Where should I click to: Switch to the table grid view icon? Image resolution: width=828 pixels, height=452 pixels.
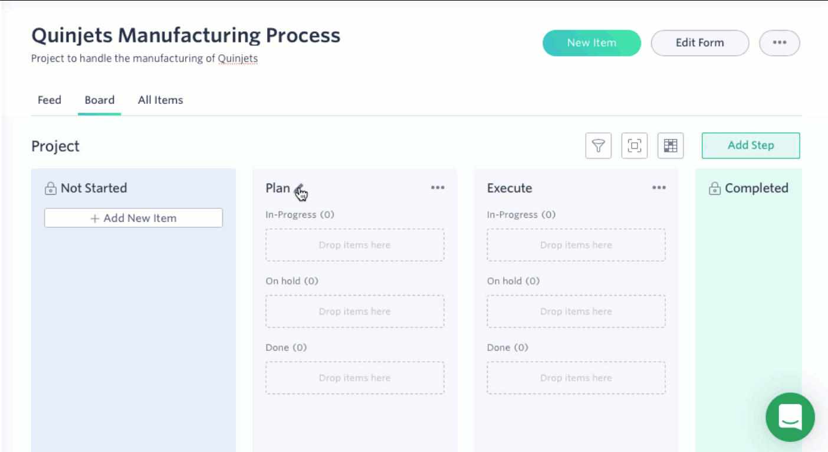click(x=671, y=146)
